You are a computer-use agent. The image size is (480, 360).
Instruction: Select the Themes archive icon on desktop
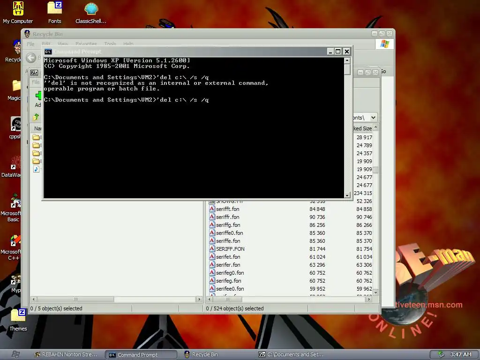pyautogui.click(x=18, y=320)
